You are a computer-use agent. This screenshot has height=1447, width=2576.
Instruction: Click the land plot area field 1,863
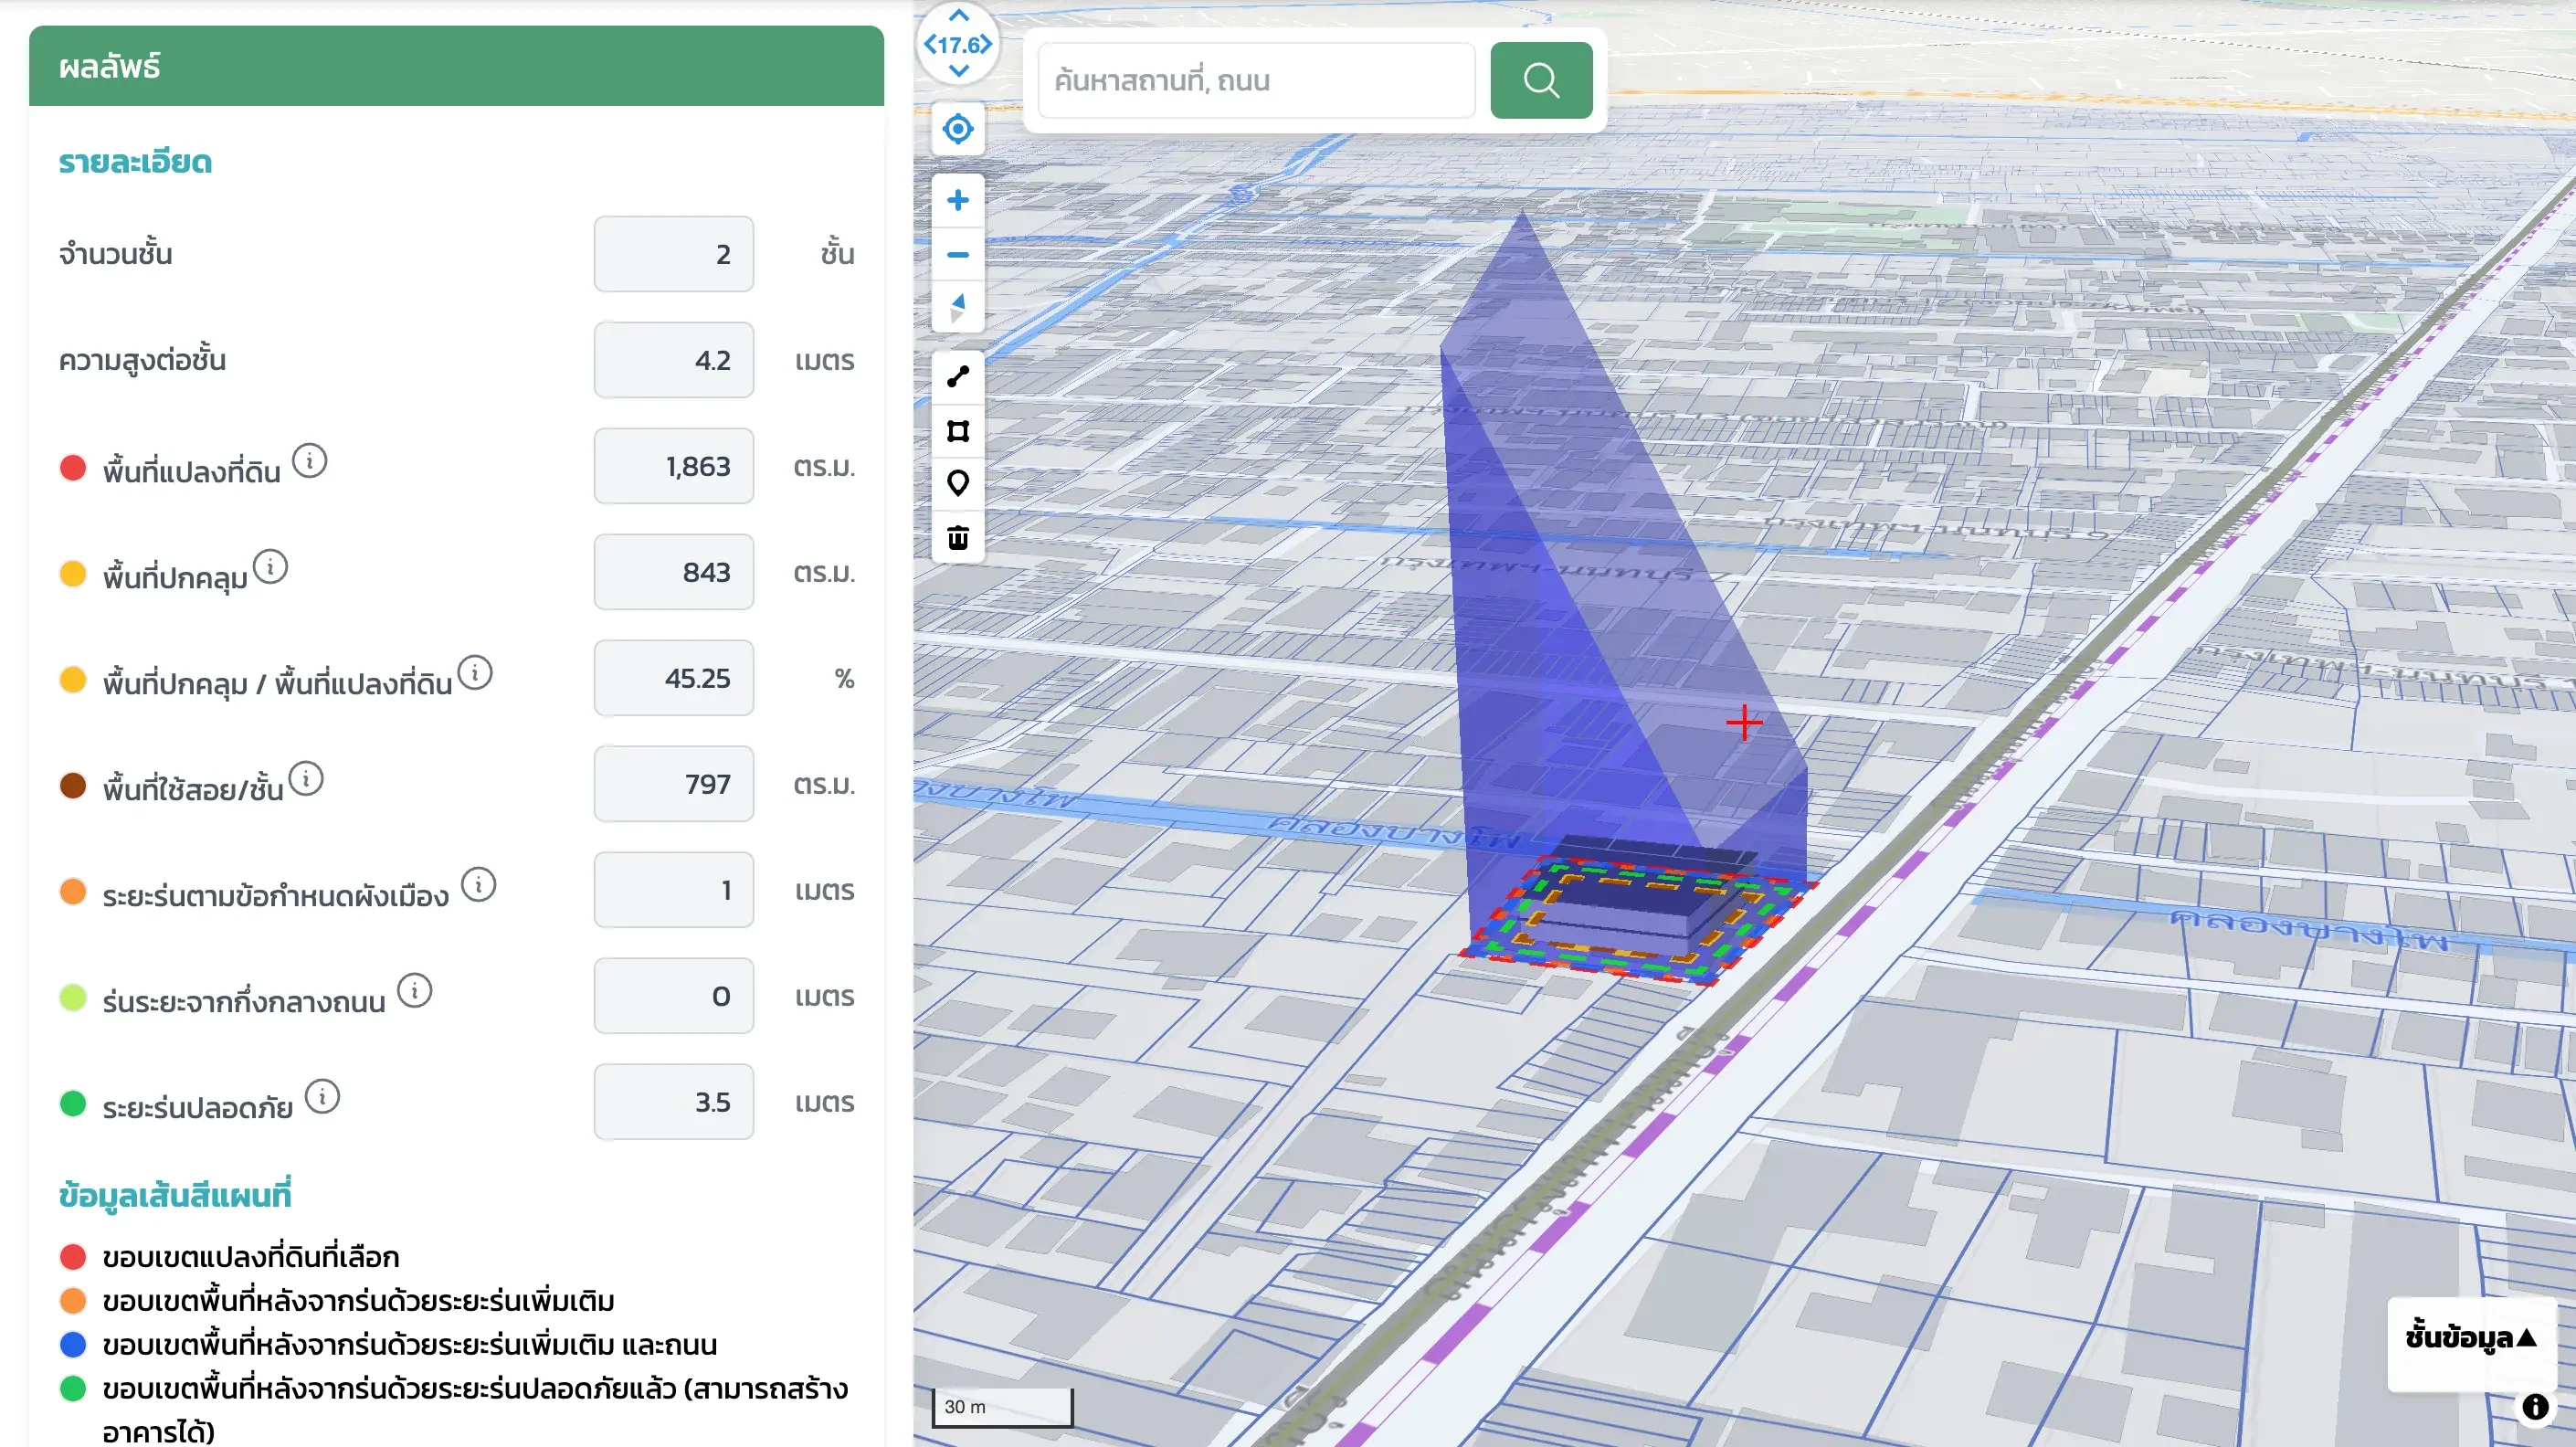(673, 466)
